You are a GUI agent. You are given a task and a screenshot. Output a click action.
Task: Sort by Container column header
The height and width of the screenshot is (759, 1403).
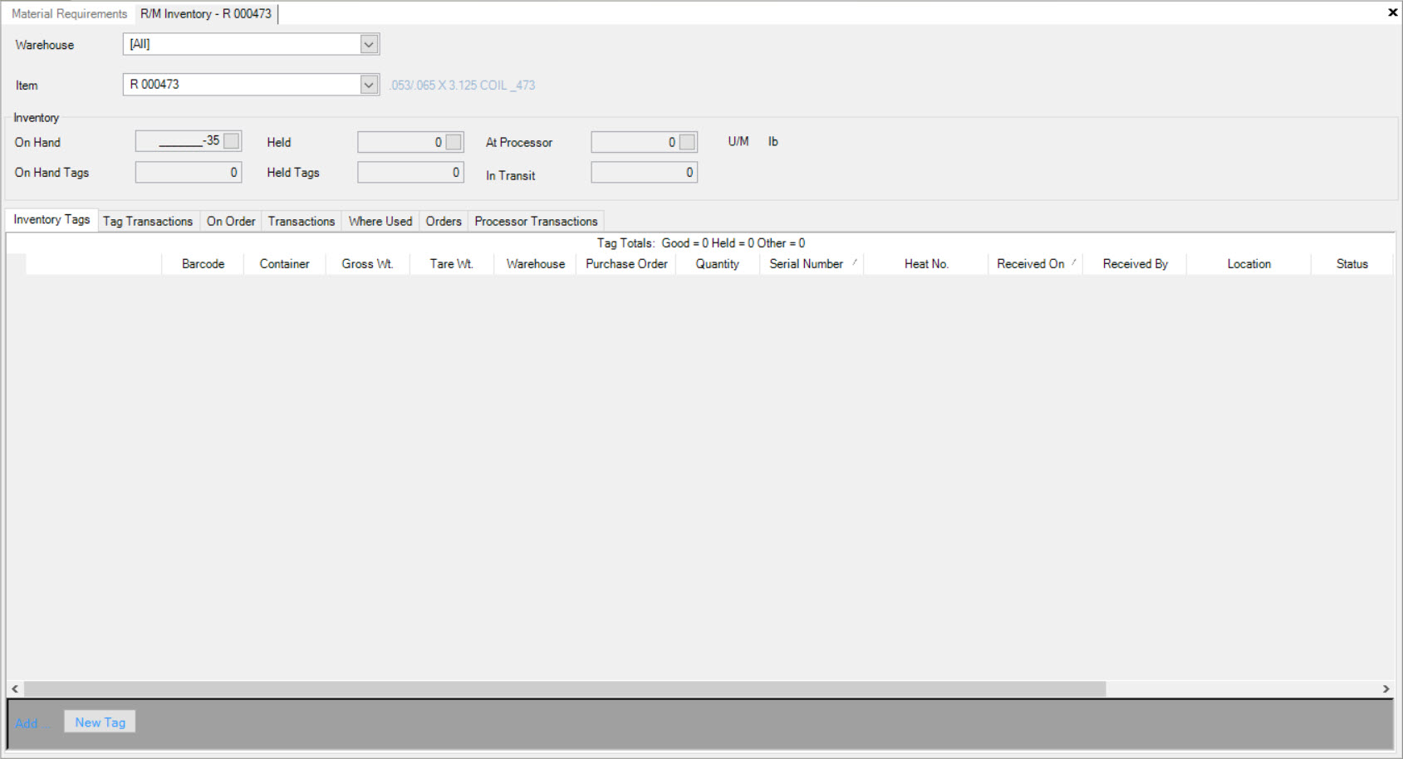(284, 264)
